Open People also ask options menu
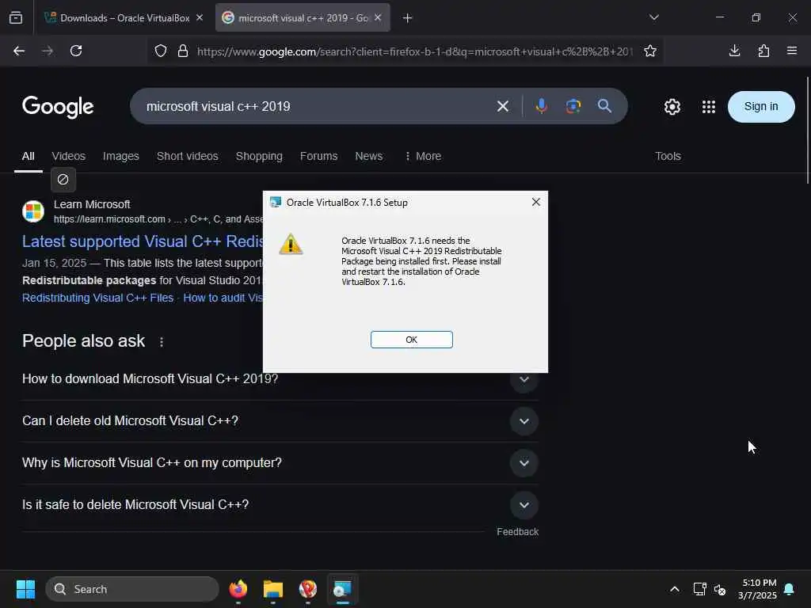Screen dimensions: 811x608 point(162,342)
